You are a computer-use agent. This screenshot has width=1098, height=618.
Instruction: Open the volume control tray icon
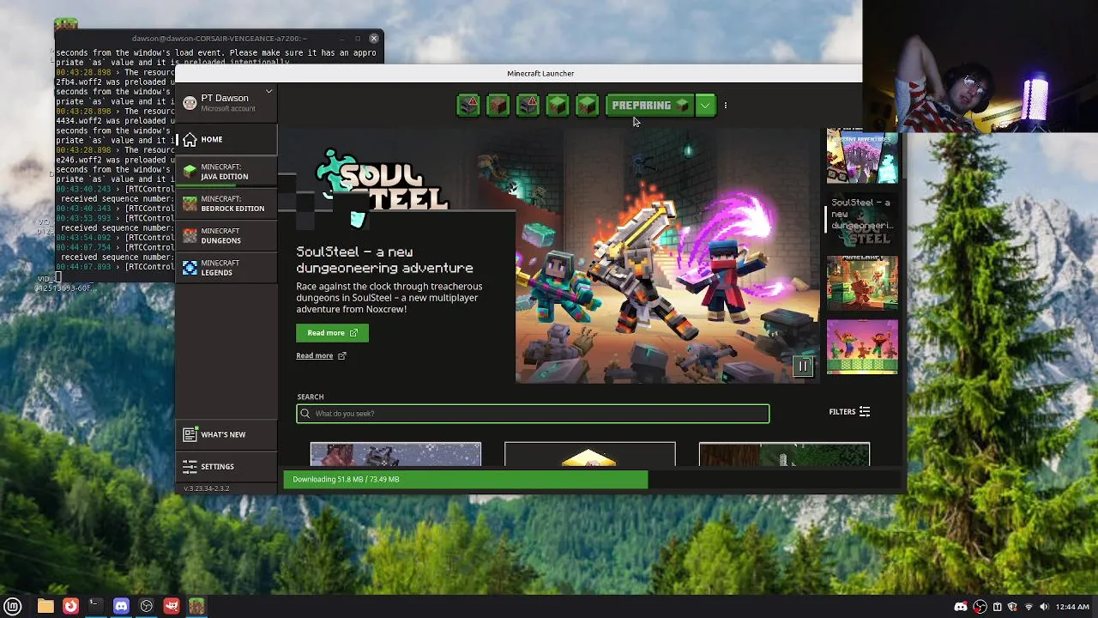[1045, 607]
